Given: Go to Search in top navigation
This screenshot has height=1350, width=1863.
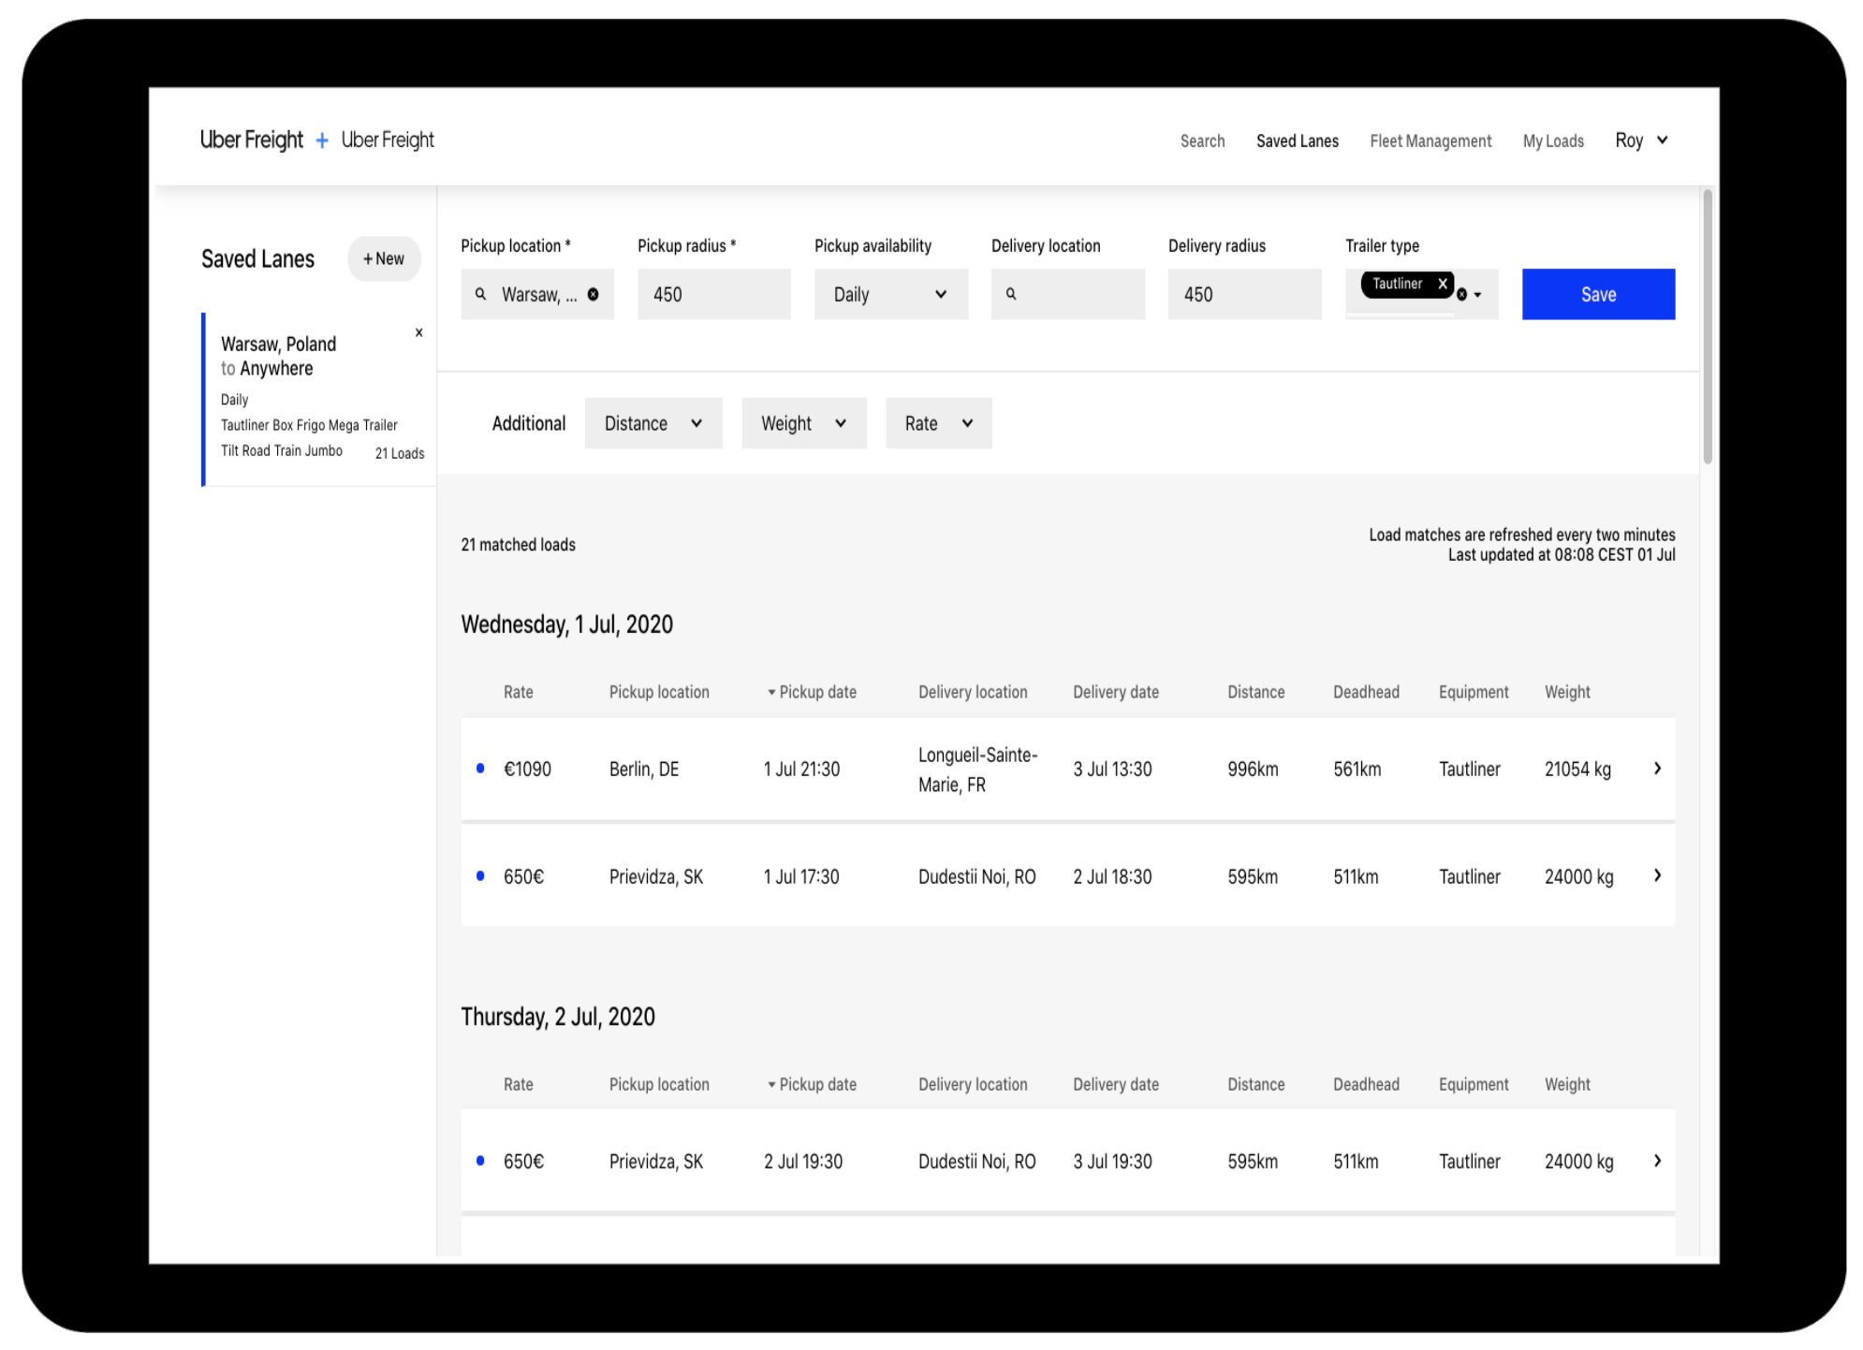Looking at the screenshot, I should coord(1202,140).
